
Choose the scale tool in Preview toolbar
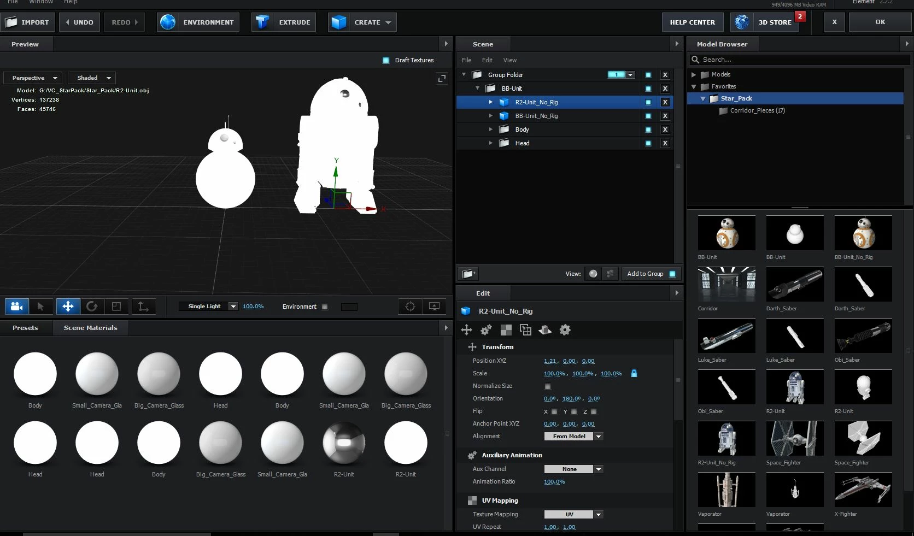[x=116, y=307]
